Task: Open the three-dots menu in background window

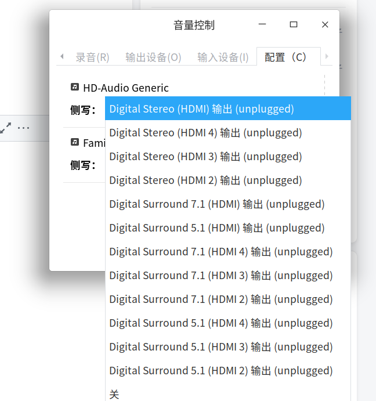Action: pos(23,128)
